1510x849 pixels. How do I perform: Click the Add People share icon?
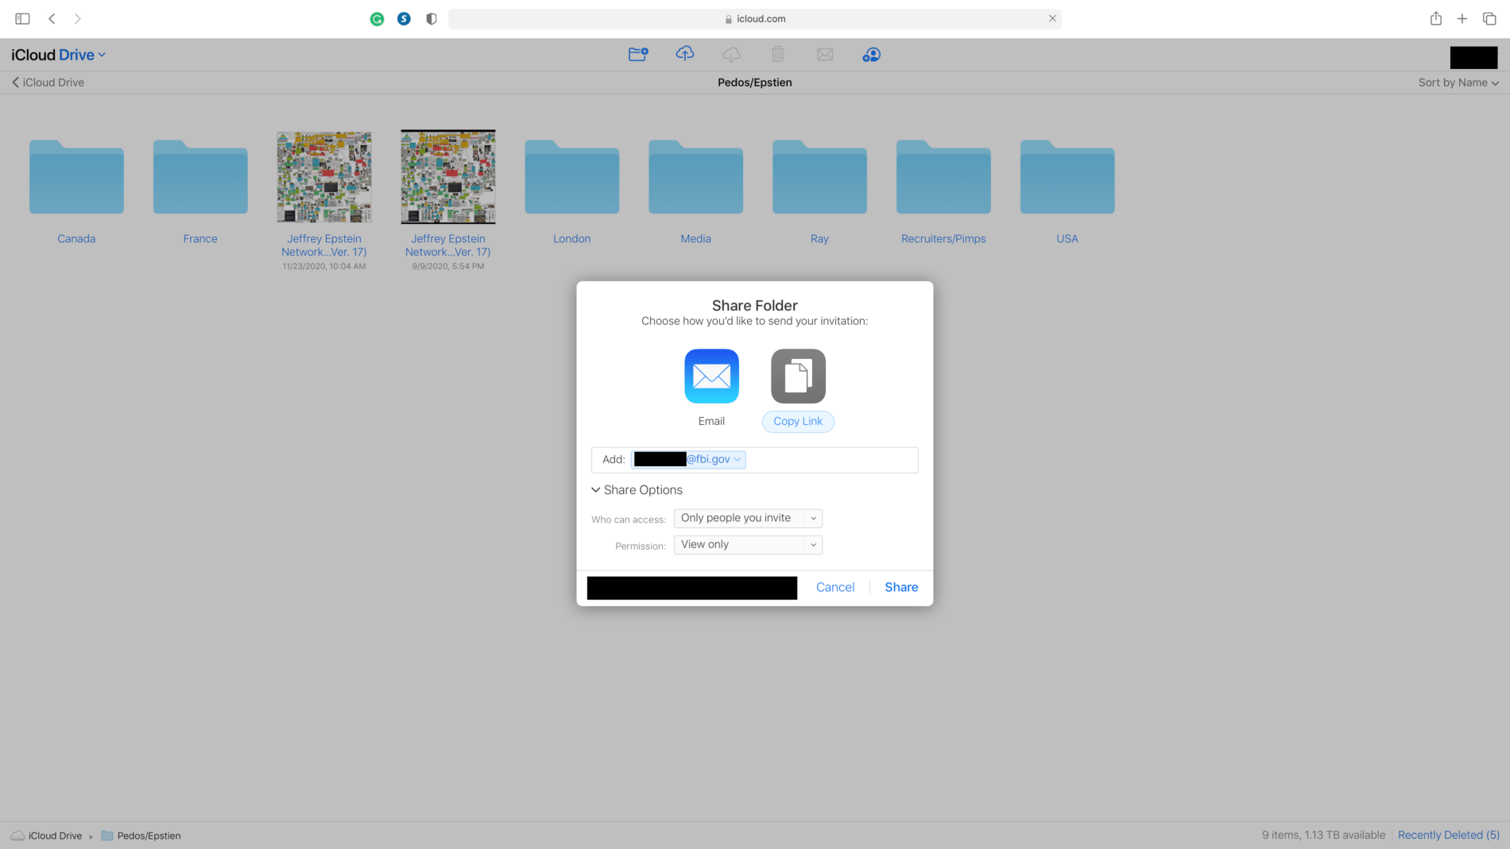pyautogui.click(x=871, y=54)
